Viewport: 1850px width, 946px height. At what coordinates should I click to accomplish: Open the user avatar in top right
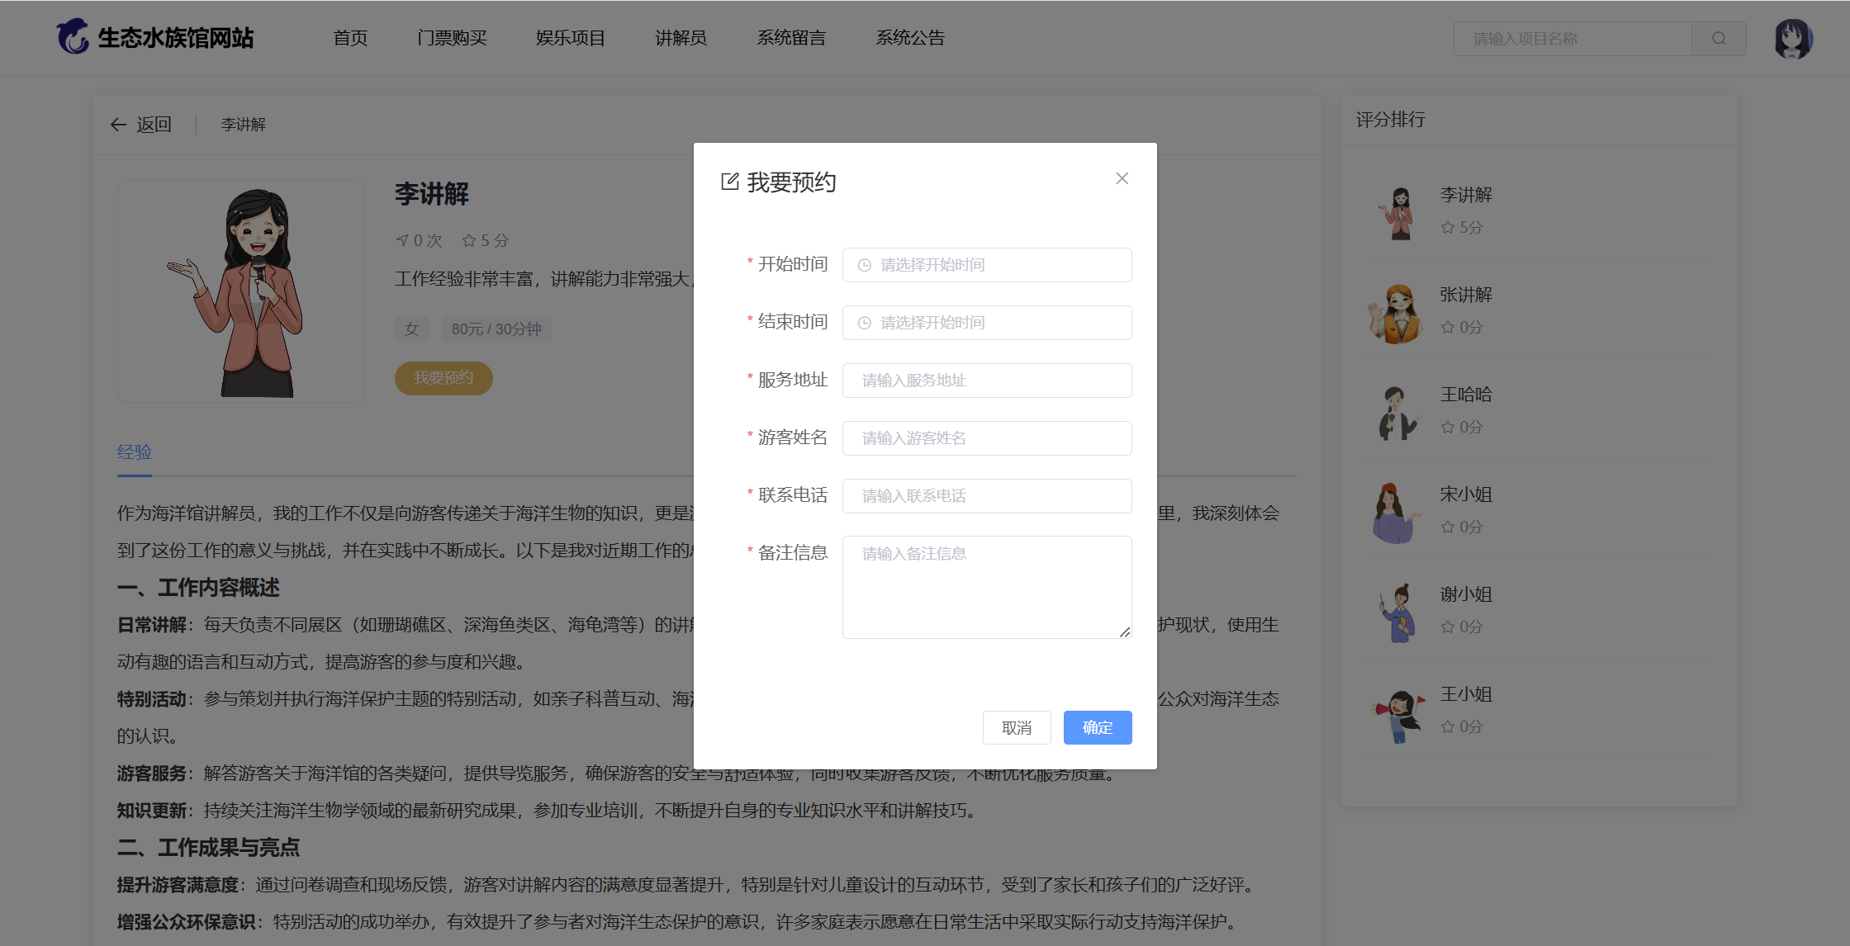(x=1792, y=39)
